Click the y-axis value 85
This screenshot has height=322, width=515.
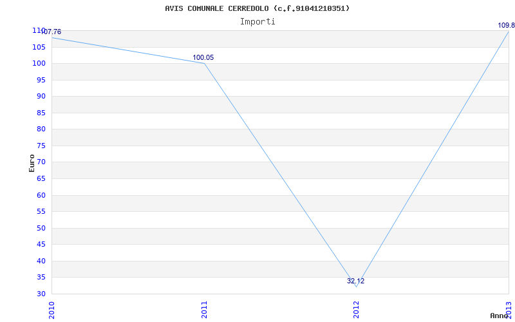point(41,113)
